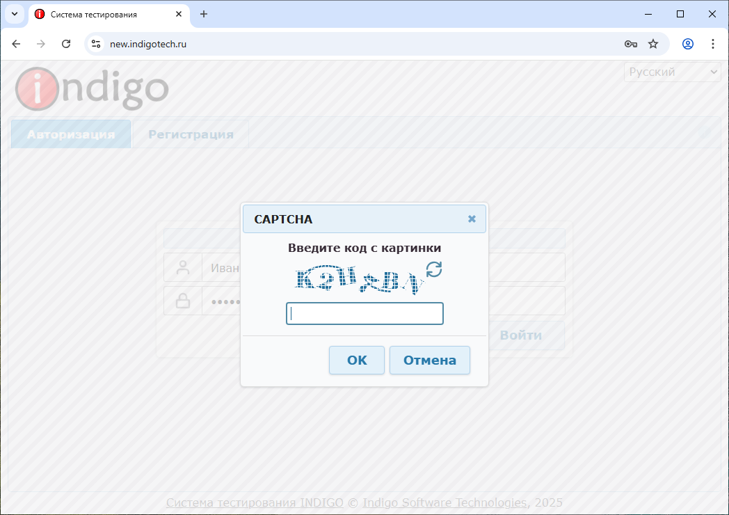Viewport: 729px width, 515px height.
Task: Click the browser reload page icon
Action: pyautogui.click(x=66, y=44)
